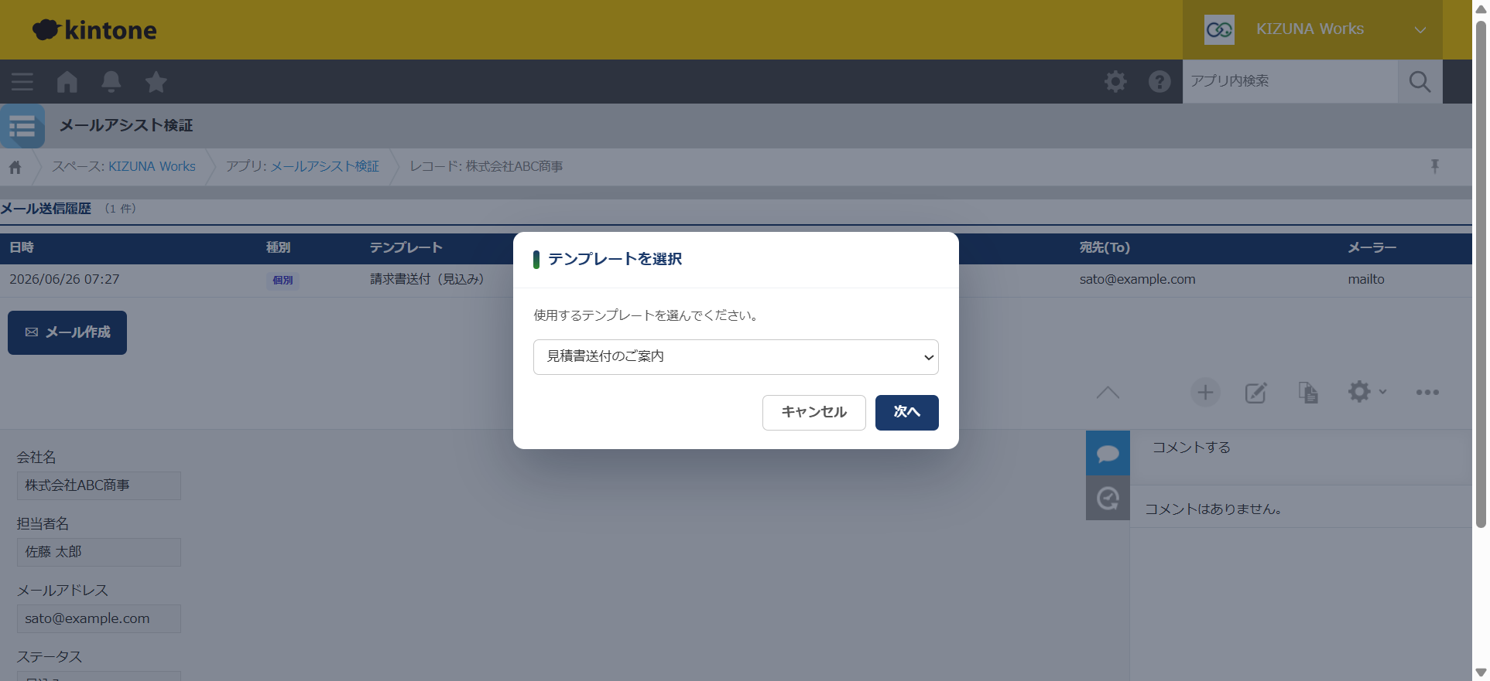Image resolution: width=1490 pixels, height=681 pixels.
Task: Click the 2026/06/26 07:27 date cell
Action: point(64,279)
